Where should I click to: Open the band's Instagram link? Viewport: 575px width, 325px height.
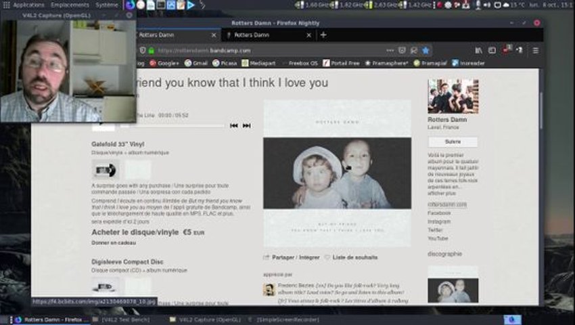(439, 221)
